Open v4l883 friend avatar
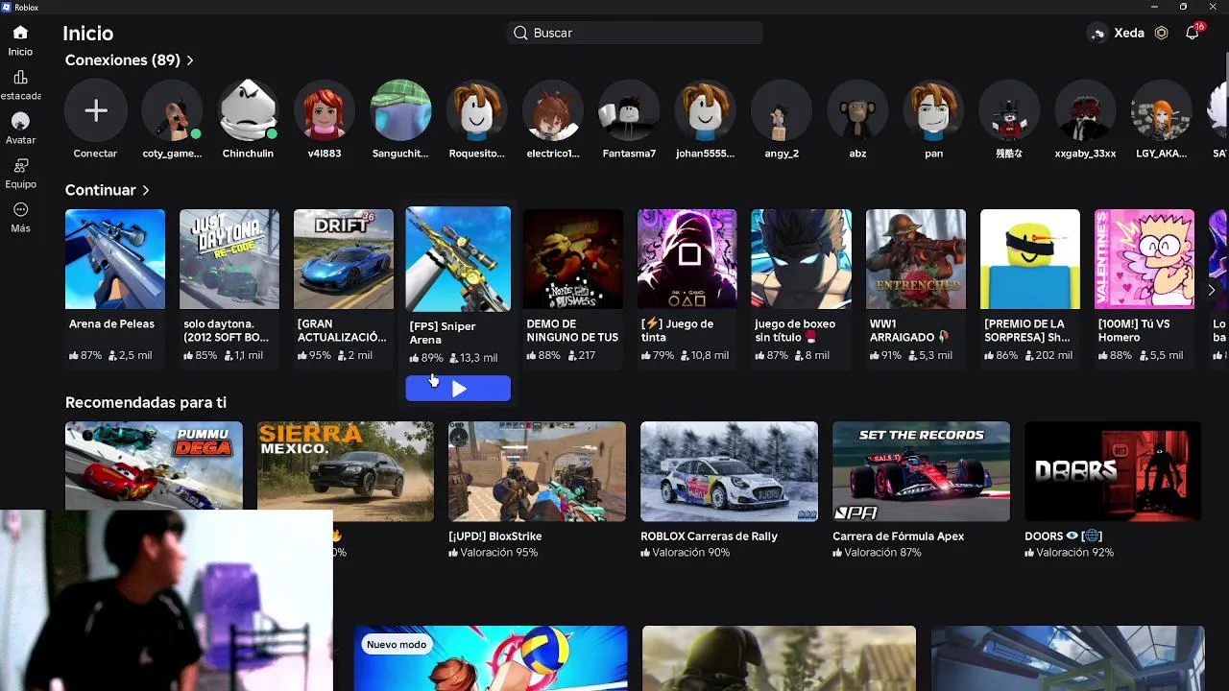1229x691 pixels. point(325,111)
